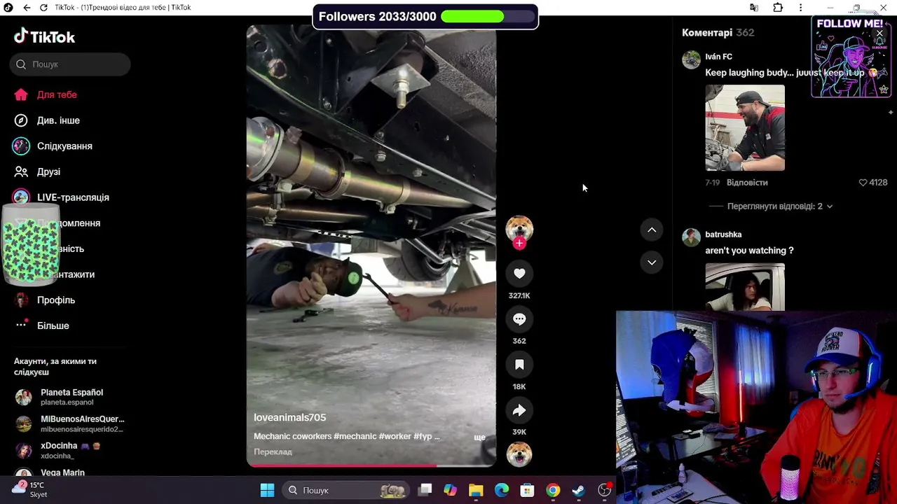Click Переклад to translate the caption
The image size is (897, 504).
[x=273, y=452]
